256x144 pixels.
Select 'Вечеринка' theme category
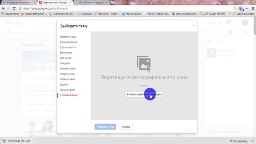[x=66, y=52]
